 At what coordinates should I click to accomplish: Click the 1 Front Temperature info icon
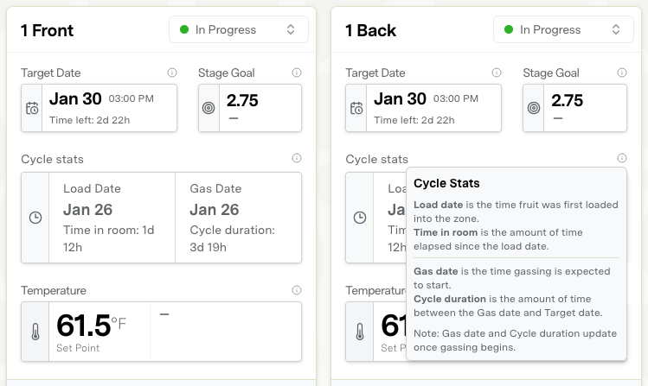(x=297, y=290)
